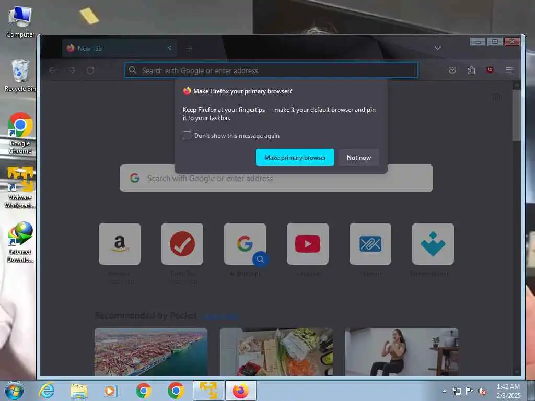
Task: Switch to VMware Workstation taskbar button
Action: coord(208,391)
